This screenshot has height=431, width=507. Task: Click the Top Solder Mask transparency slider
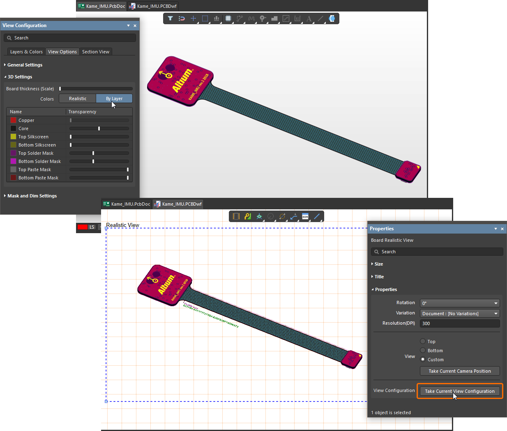tap(99, 153)
